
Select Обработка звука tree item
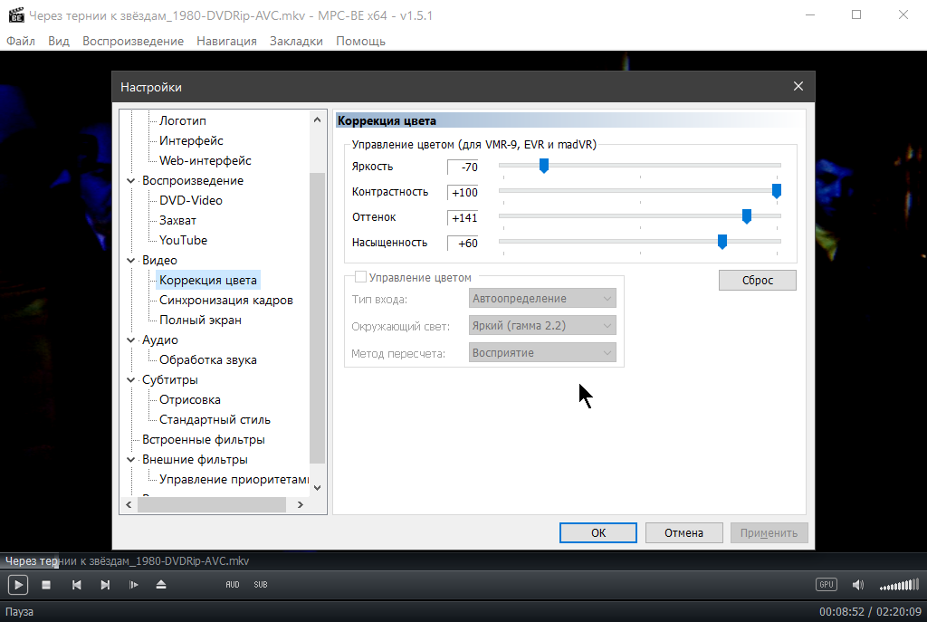tap(208, 360)
